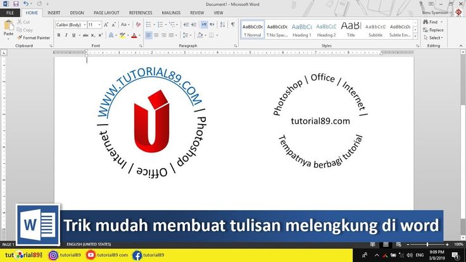Decrease paragraph indent

(186, 25)
